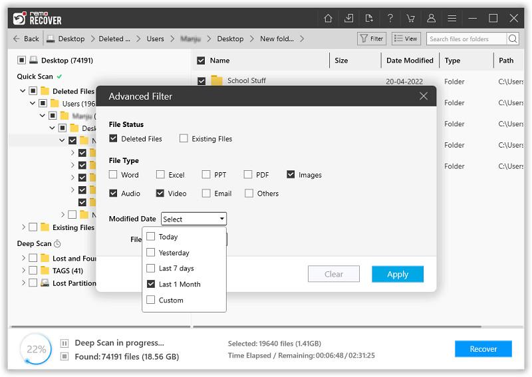Uncheck the Images file type

(x=291, y=175)
